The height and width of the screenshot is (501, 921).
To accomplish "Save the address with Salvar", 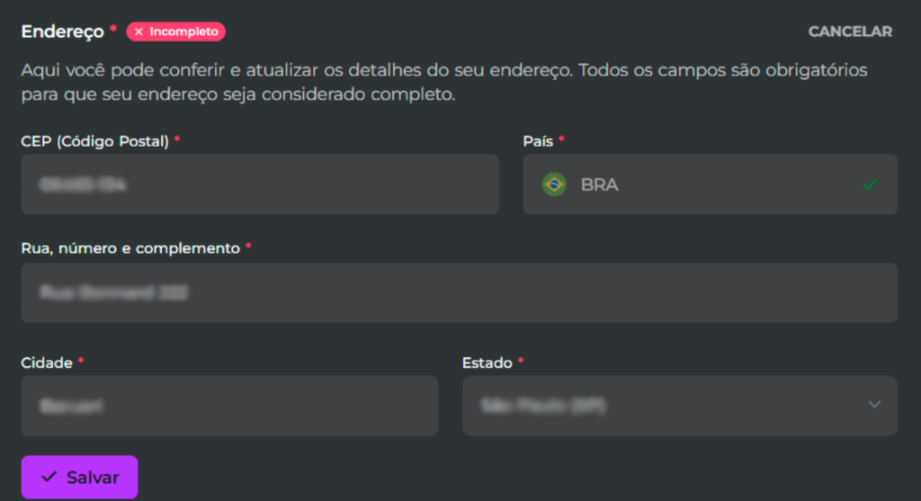I will coord(79,477).
